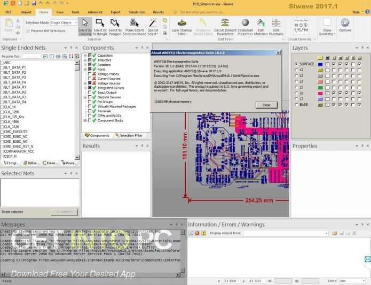The width and height of the screenshot is (371, 285).
Task: Click the L5 layer green color swatch
Action: point(320,87)
